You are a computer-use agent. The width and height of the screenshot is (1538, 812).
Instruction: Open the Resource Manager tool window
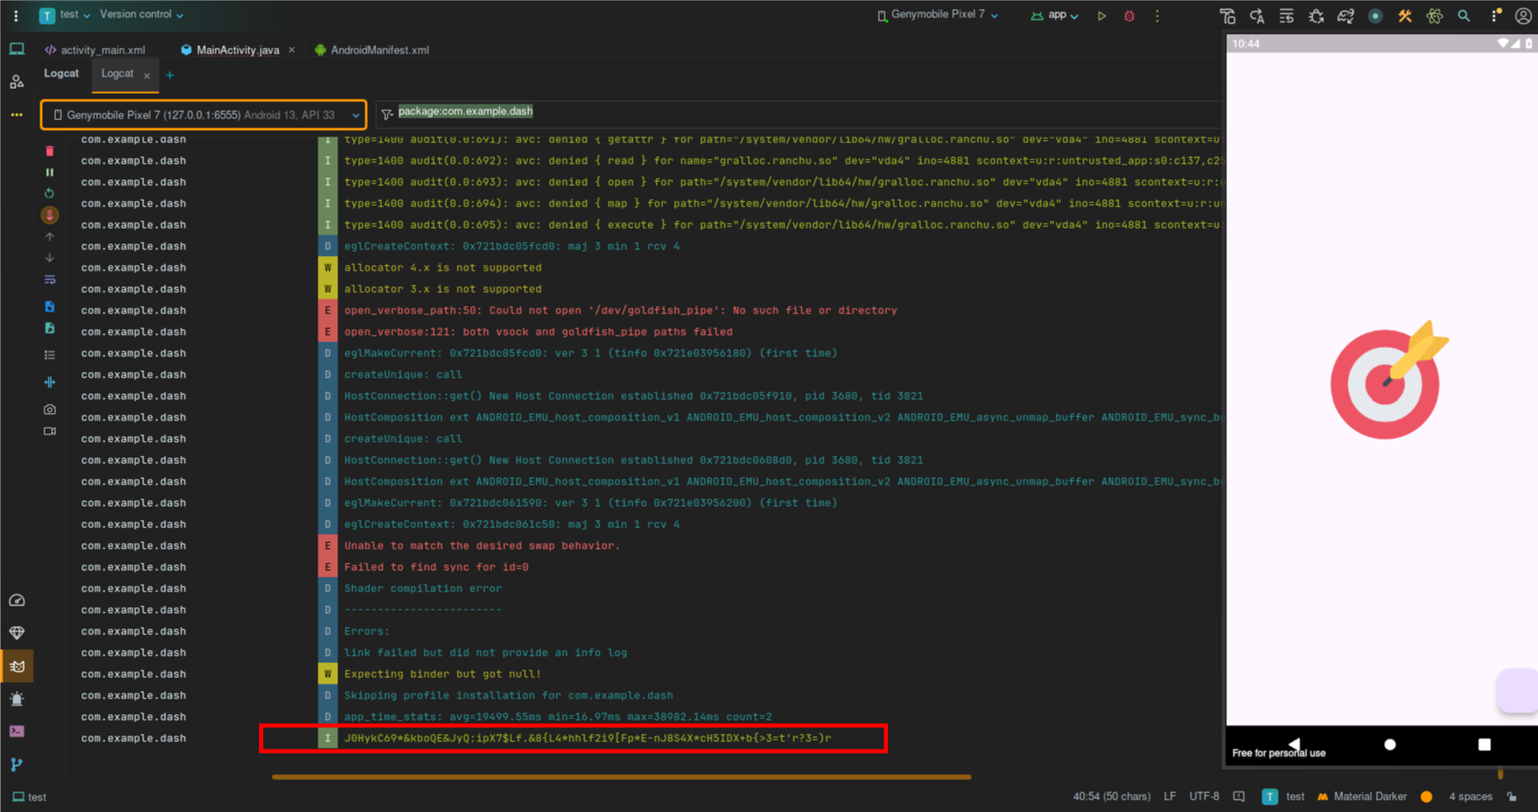[16, 82]
